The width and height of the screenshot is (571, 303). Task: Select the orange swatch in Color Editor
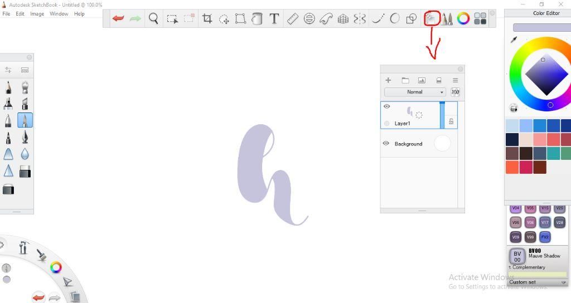click(512, 167)
